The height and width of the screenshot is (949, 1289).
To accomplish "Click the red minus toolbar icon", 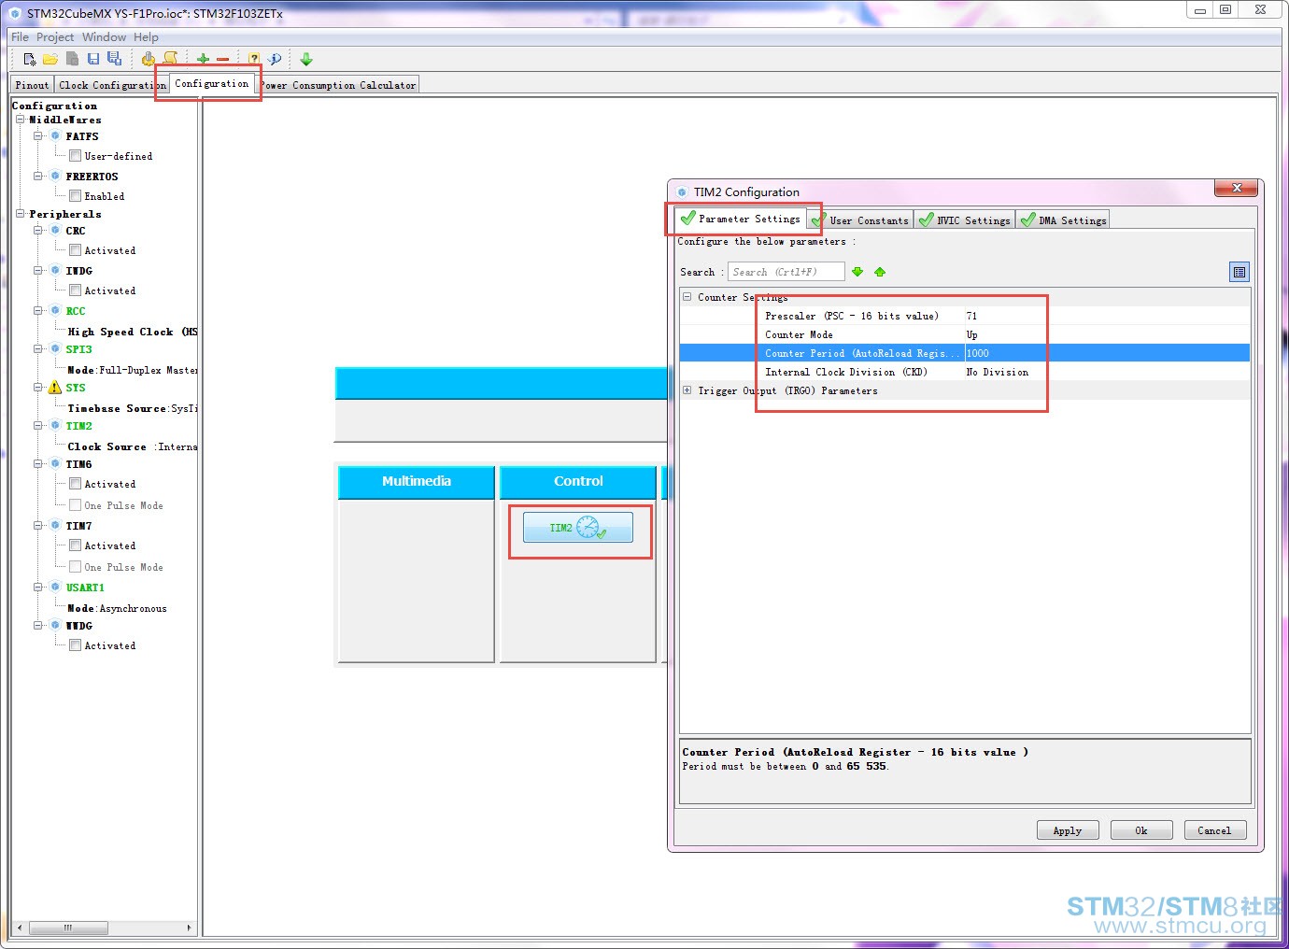I will coord(223,59).
